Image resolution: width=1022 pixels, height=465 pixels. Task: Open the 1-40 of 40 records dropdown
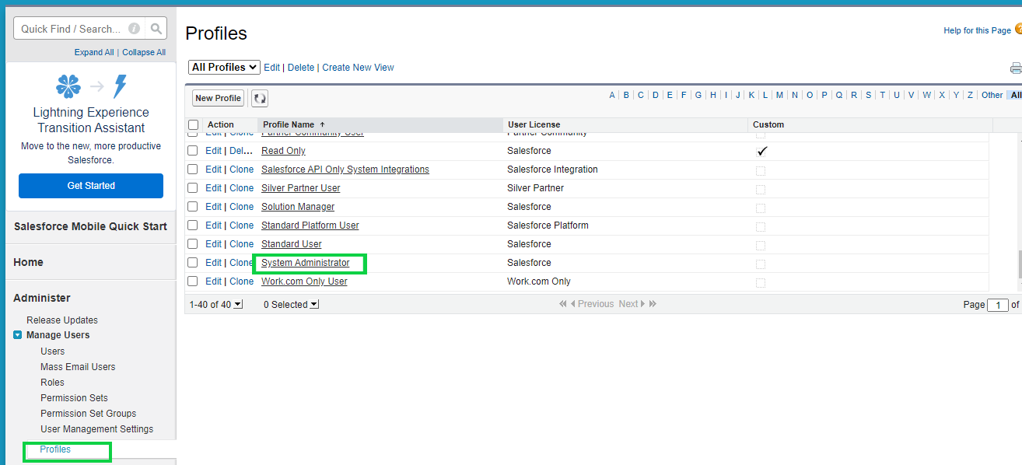238,305
